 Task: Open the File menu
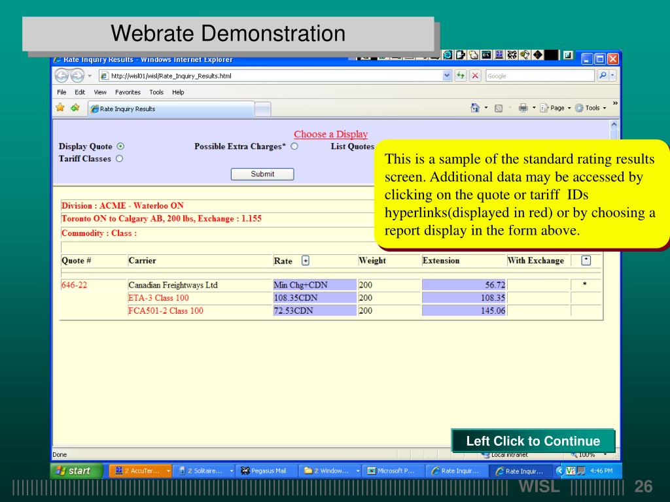coord(62,92)
